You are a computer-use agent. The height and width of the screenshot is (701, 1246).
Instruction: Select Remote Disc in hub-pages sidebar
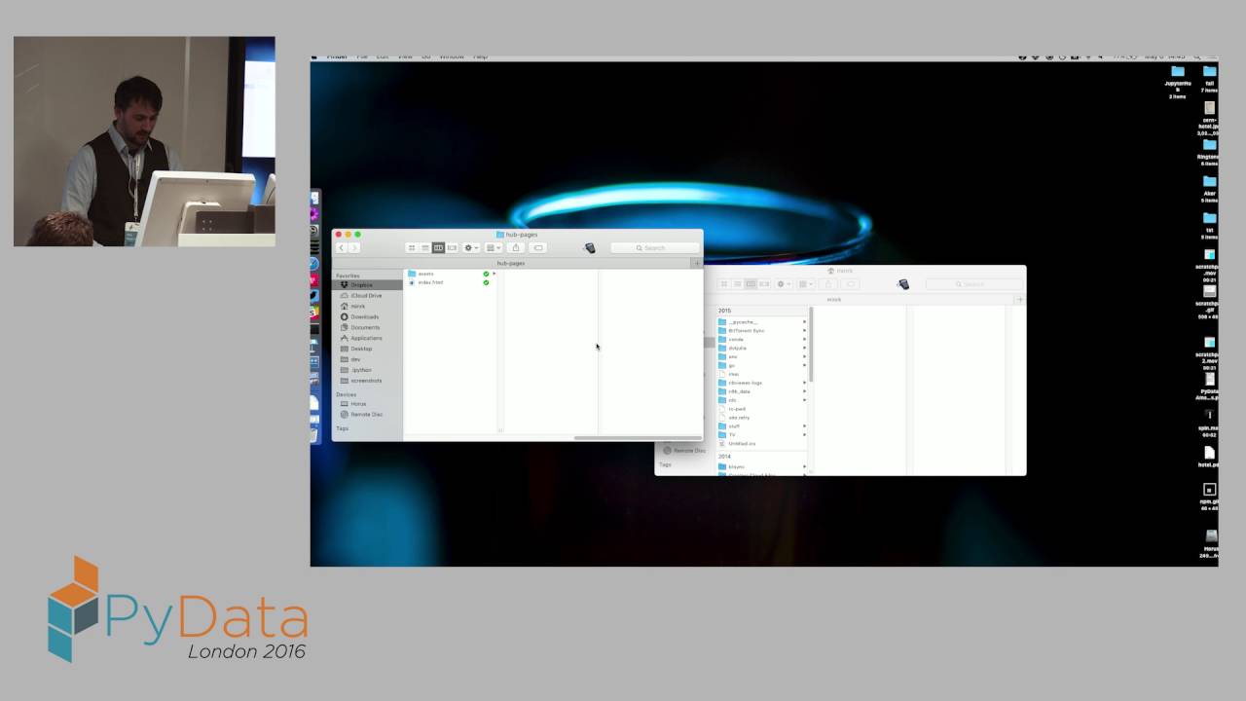(368, 415)
